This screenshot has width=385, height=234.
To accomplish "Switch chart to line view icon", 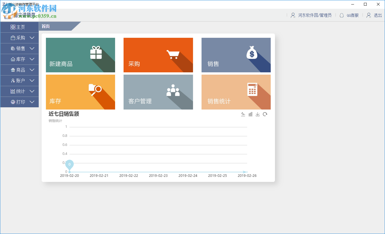I will pos(243,114).
